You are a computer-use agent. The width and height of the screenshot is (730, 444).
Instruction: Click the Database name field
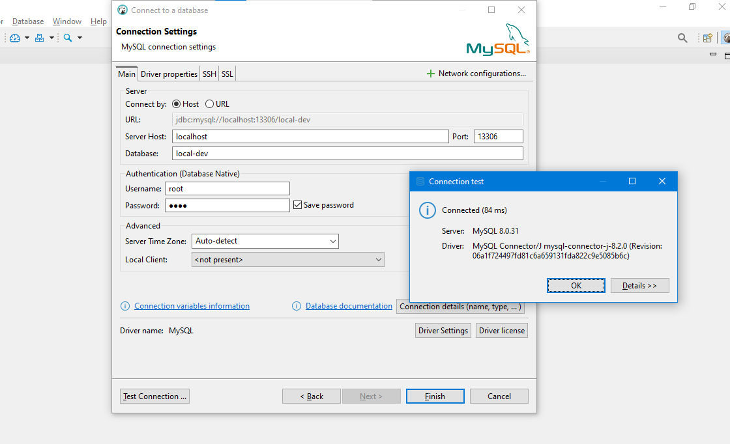tap(348, 154)
